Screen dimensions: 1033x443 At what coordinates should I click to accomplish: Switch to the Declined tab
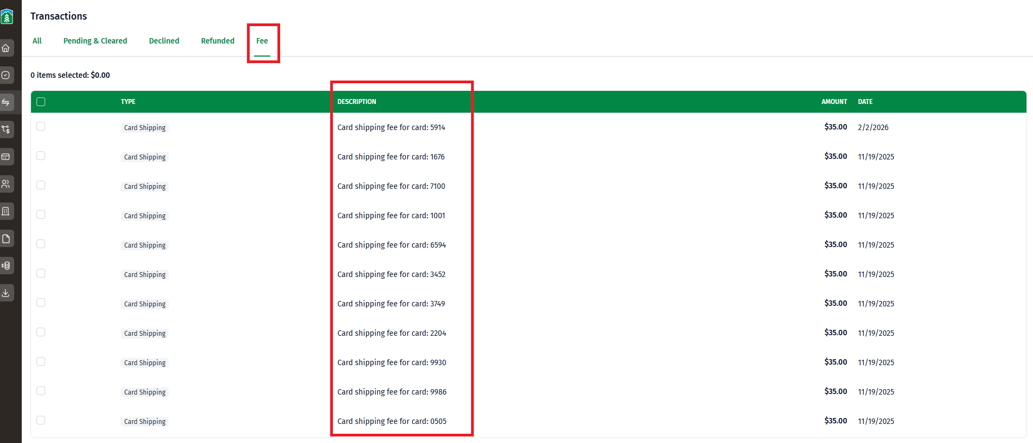coord(164,41)
